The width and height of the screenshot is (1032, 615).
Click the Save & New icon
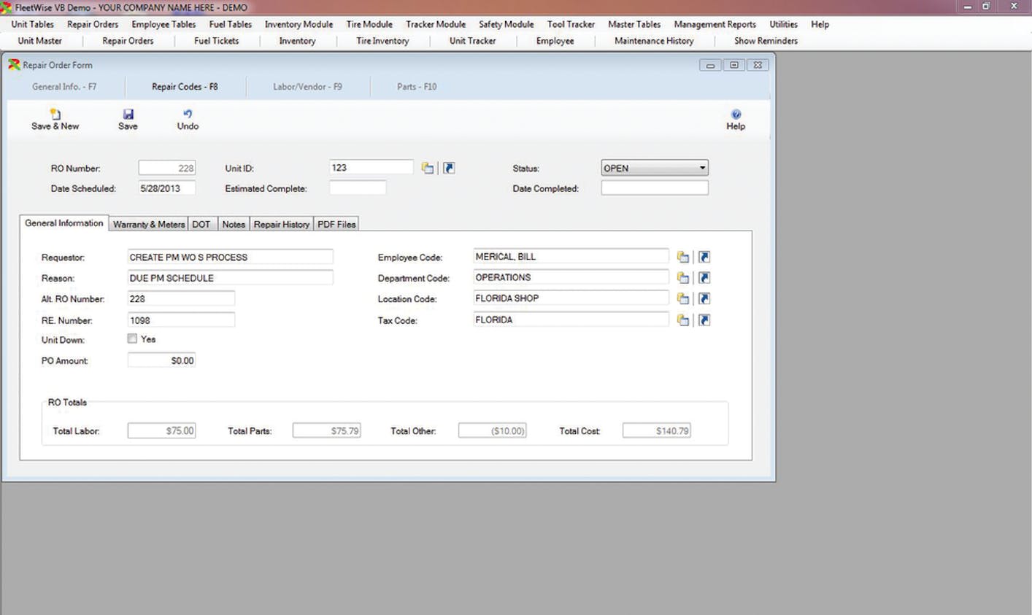point(54,118)
